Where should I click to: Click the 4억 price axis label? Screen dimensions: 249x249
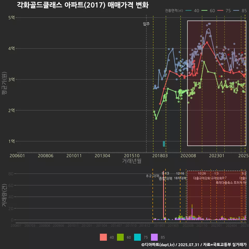point(12,49)
